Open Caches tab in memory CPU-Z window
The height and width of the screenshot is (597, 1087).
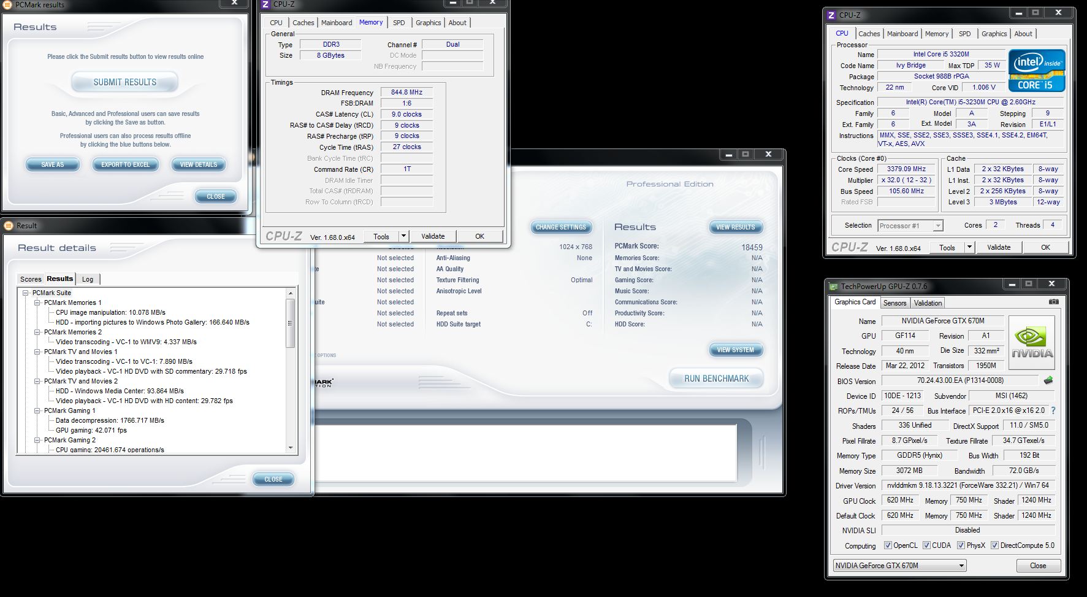tap(303, 23)
